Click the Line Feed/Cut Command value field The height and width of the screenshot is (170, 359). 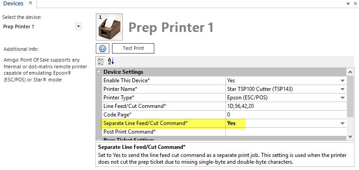(x=286, y=106)
